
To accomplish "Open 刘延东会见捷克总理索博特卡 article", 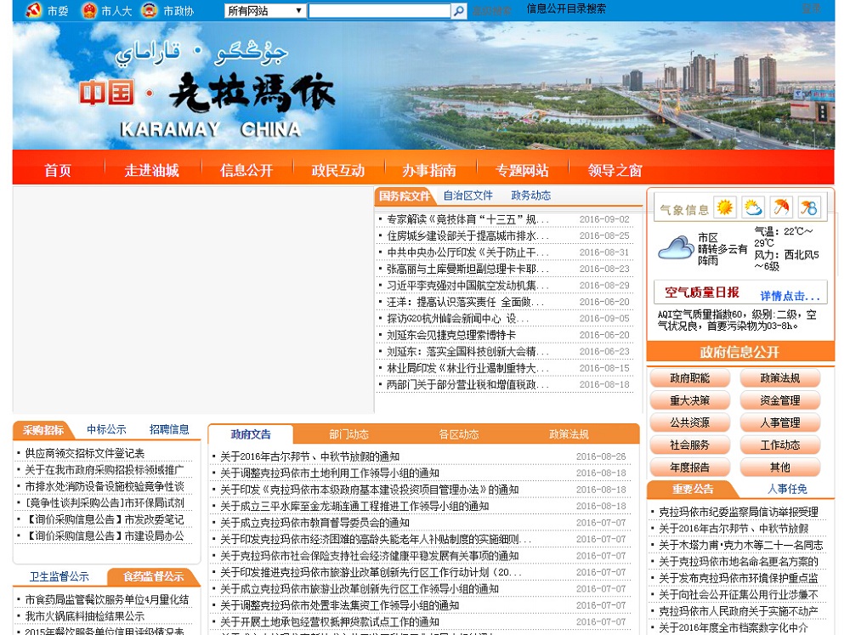I will tap(451, 335).
